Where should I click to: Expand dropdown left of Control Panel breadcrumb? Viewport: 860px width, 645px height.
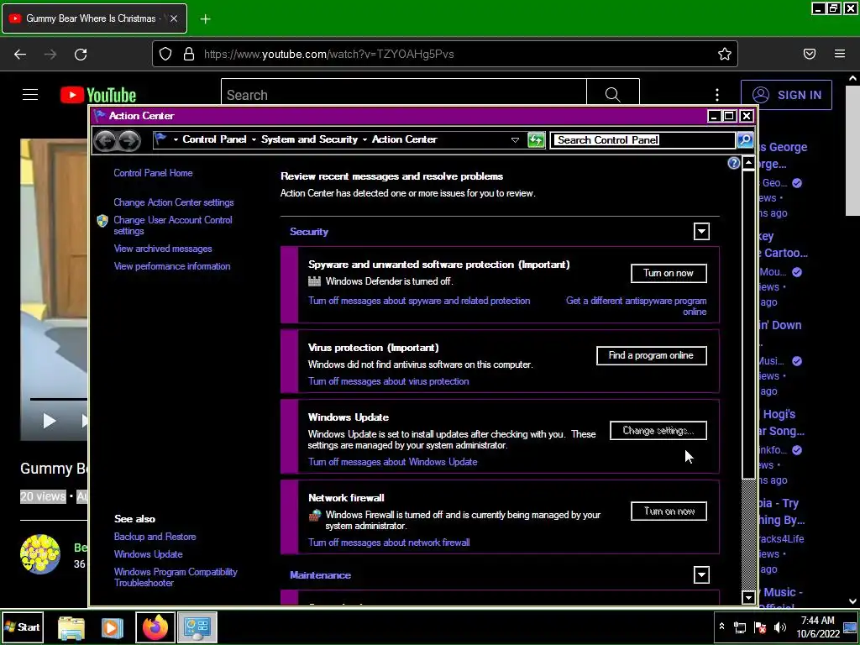click(176, 140)
